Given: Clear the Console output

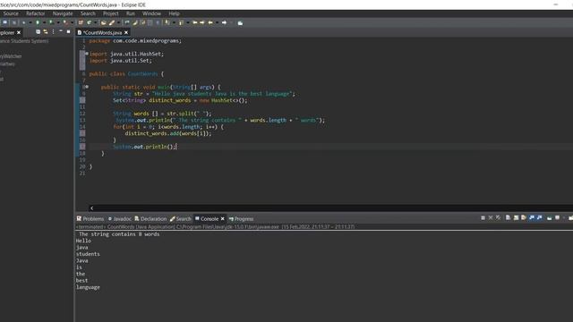Looking at the screenshot, I should click(x=508, y=218).
